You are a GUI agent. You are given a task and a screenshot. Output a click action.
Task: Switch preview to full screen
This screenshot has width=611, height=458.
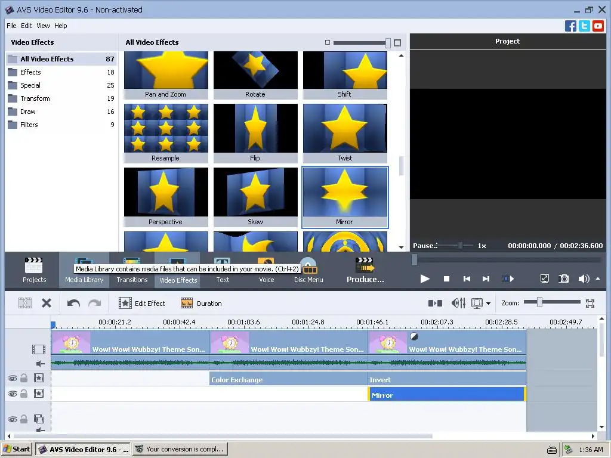544,279
